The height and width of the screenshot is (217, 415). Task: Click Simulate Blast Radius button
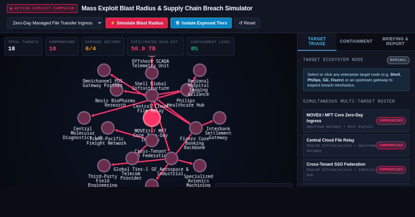pos(137,23)
